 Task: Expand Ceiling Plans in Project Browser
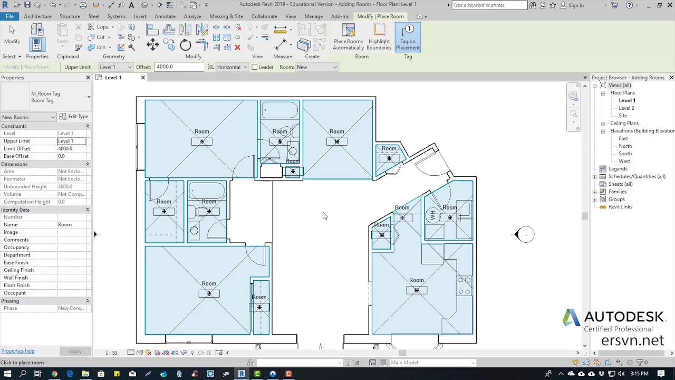(603, 123)
